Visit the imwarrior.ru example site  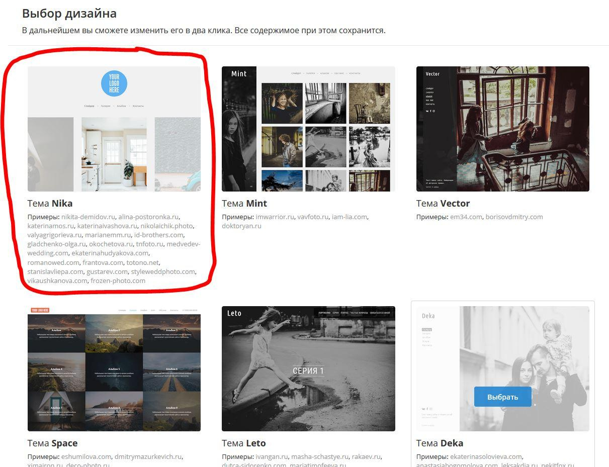pos(275,217)
